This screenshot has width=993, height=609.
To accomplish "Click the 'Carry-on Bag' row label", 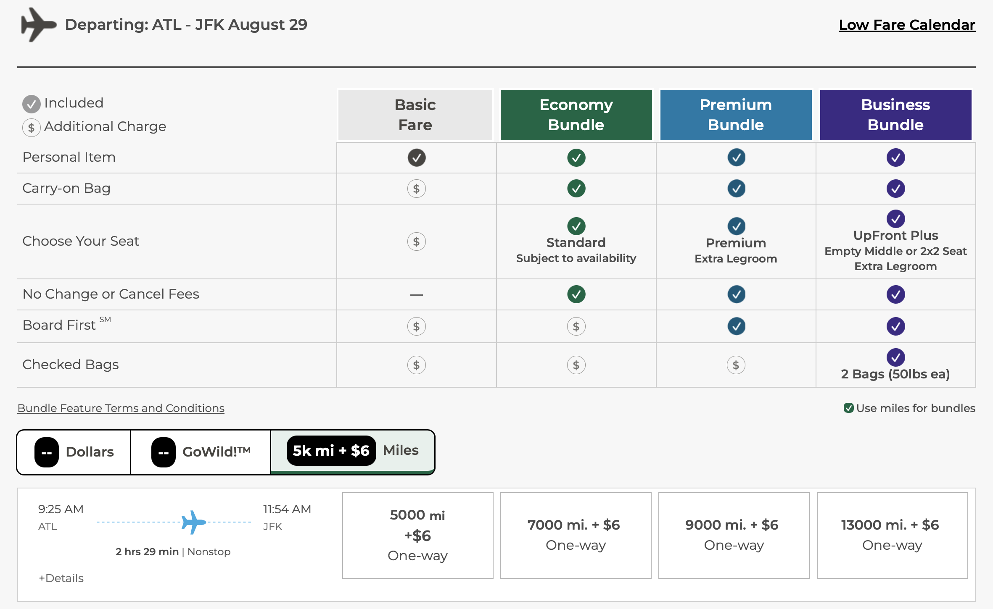I will (66, 188).
